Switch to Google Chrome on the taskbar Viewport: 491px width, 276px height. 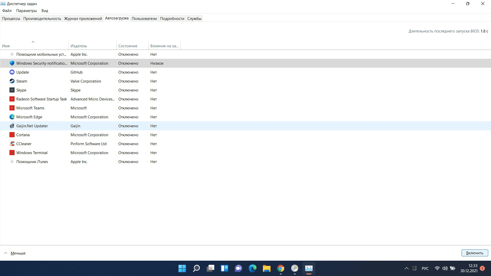point(281,268)
